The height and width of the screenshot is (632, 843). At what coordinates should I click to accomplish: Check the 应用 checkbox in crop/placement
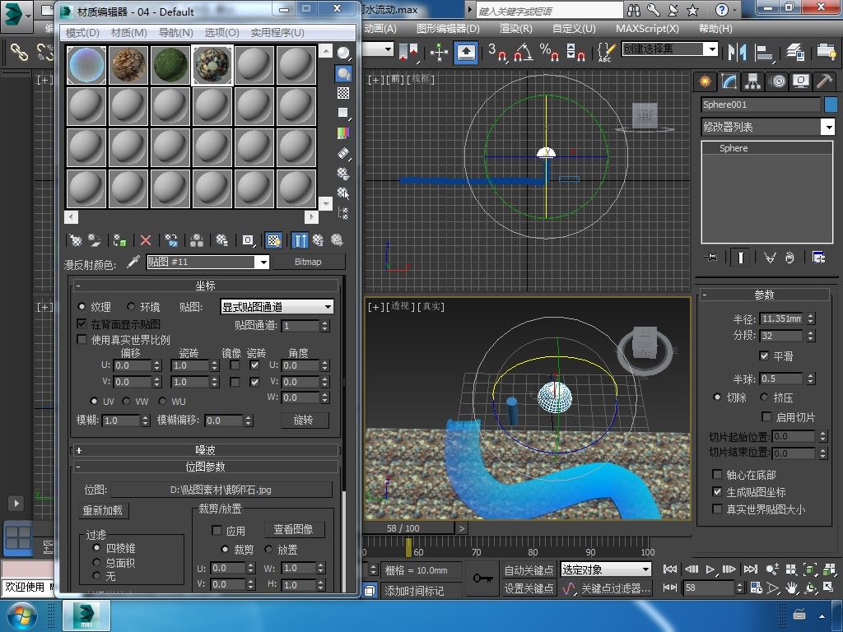217,531
